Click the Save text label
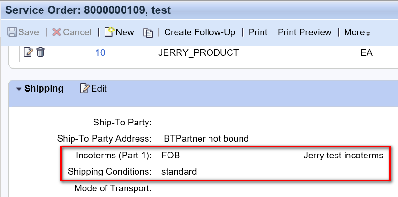The height and width of the screenshot is (197, 398). point(29,32)
